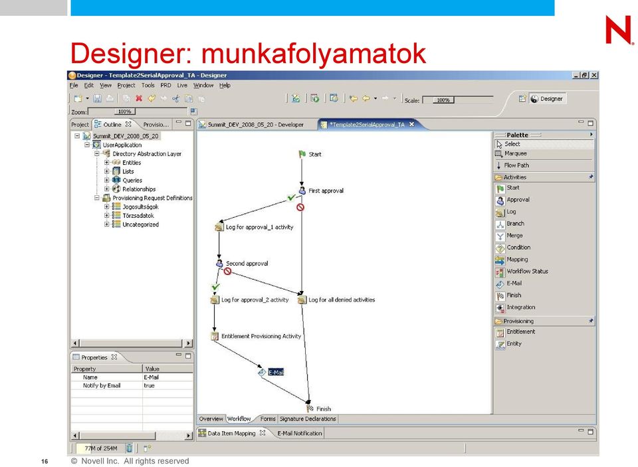638x467 pixels.
Task: Expand the Lists tree node
Action: pyautogui.click(x=106, y=171)
